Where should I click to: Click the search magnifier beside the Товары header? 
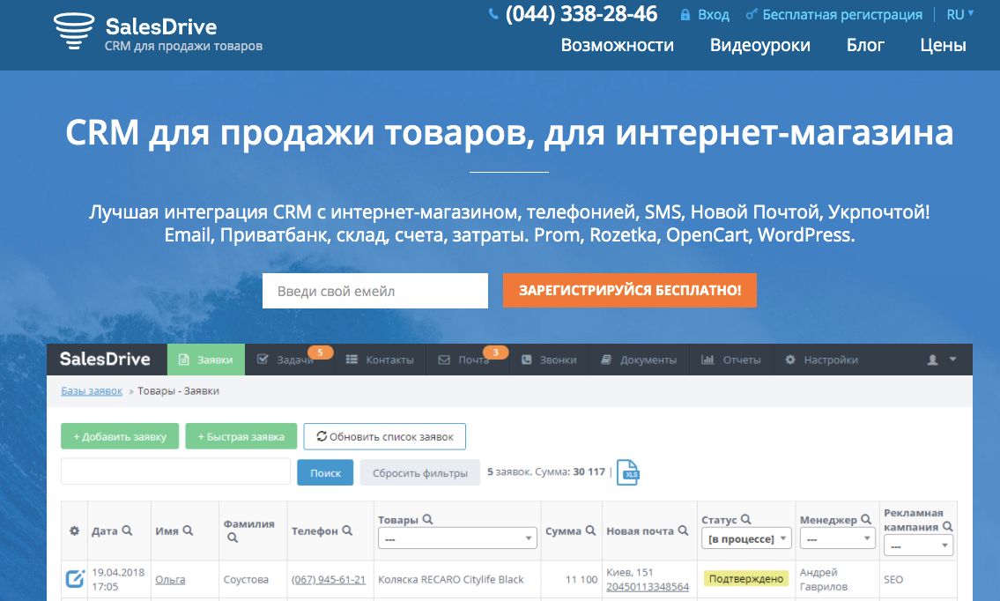(426, 519)
